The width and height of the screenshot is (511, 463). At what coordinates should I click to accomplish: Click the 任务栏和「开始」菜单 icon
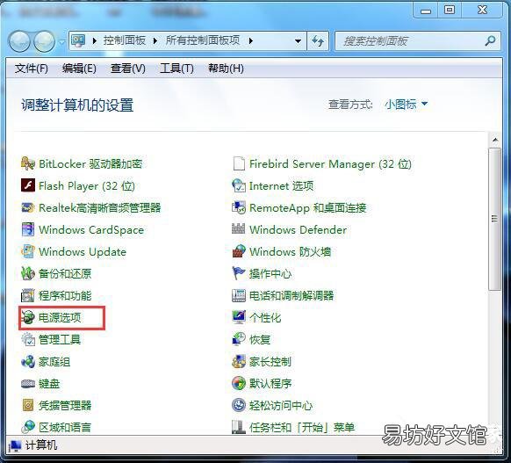(x=239, y=426)
